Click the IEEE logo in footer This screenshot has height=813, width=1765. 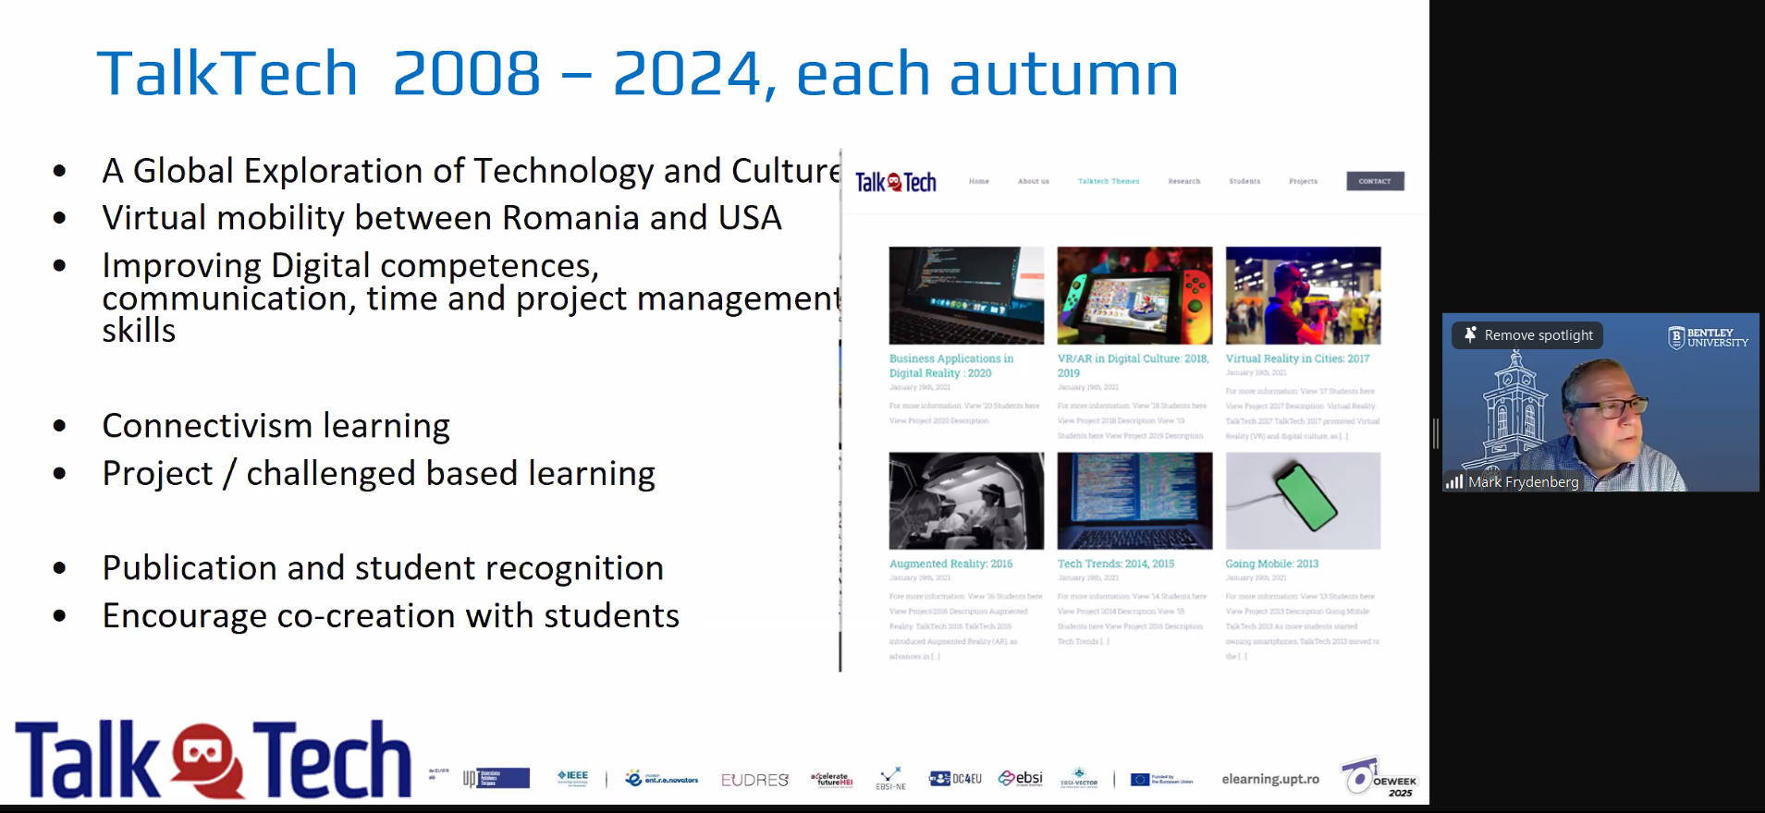572,778
